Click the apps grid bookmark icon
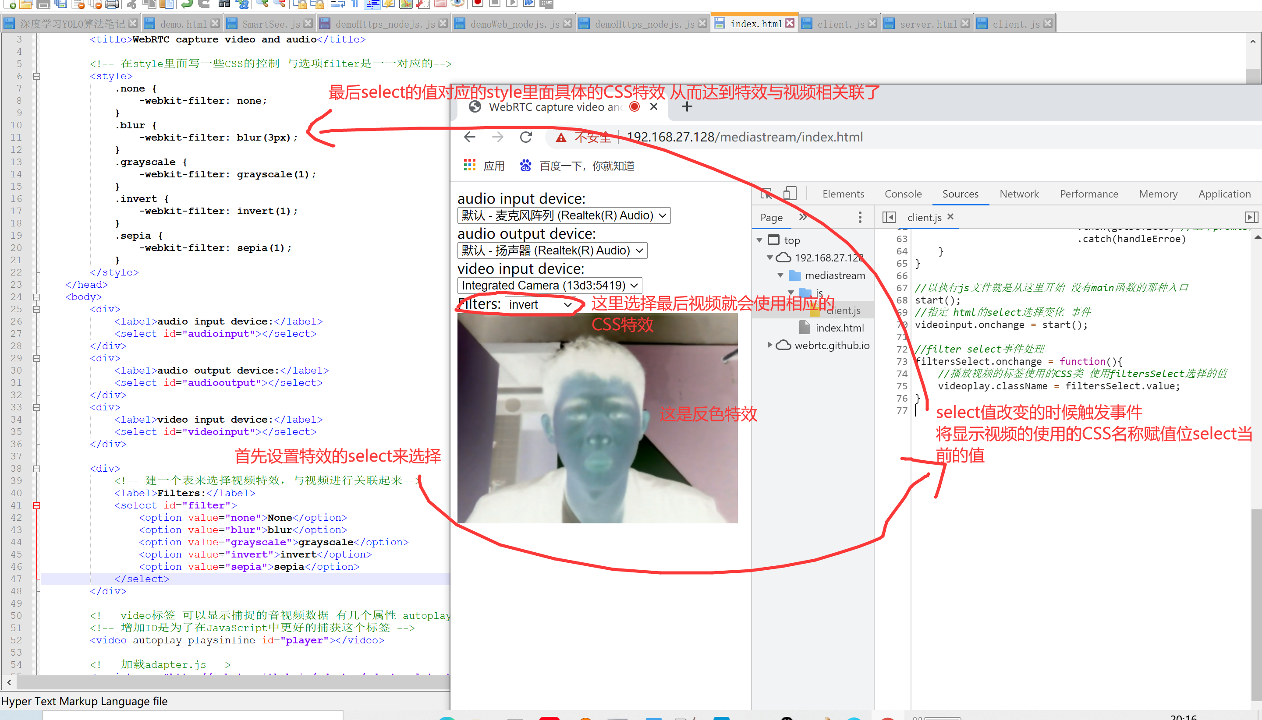This screenshot has width=1262, height=720. point(469,165)
